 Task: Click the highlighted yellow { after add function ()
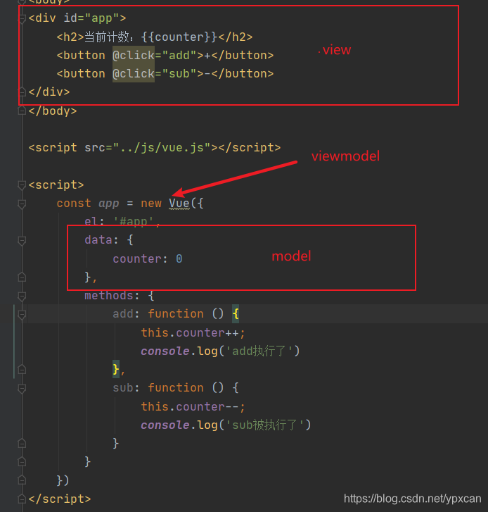coord(236,314)
